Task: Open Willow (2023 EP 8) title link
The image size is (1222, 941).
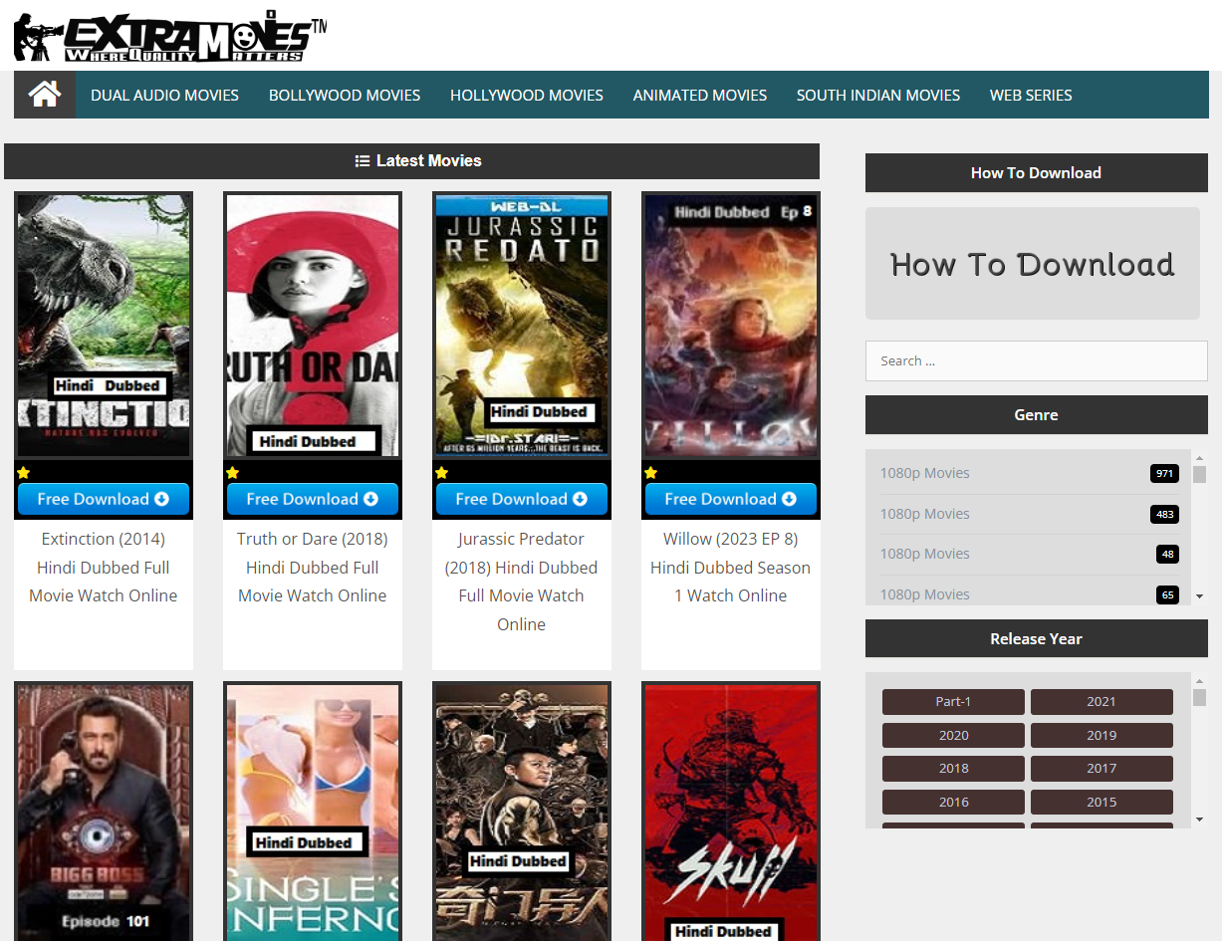Action: (731, 568)
